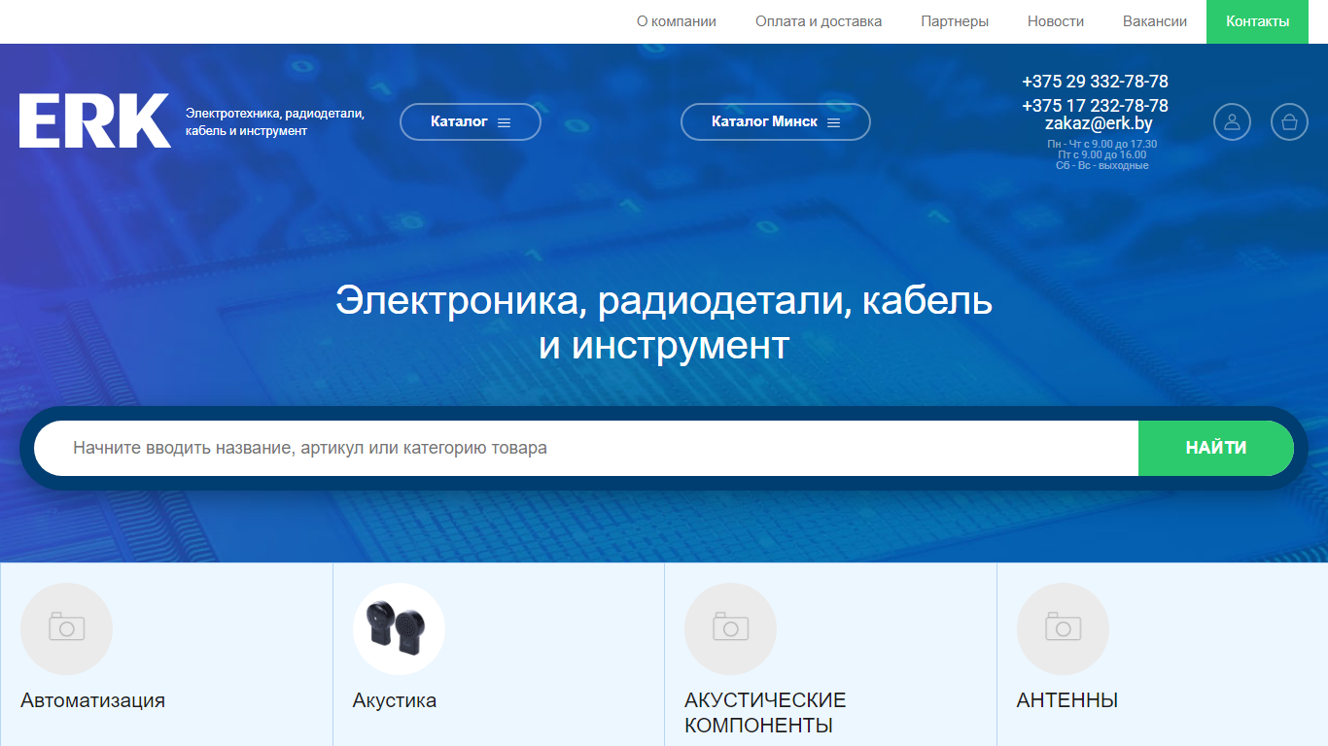Open the Контакты page
The width and height of the screenshot is (1328, 746).
click(1258, 21)
